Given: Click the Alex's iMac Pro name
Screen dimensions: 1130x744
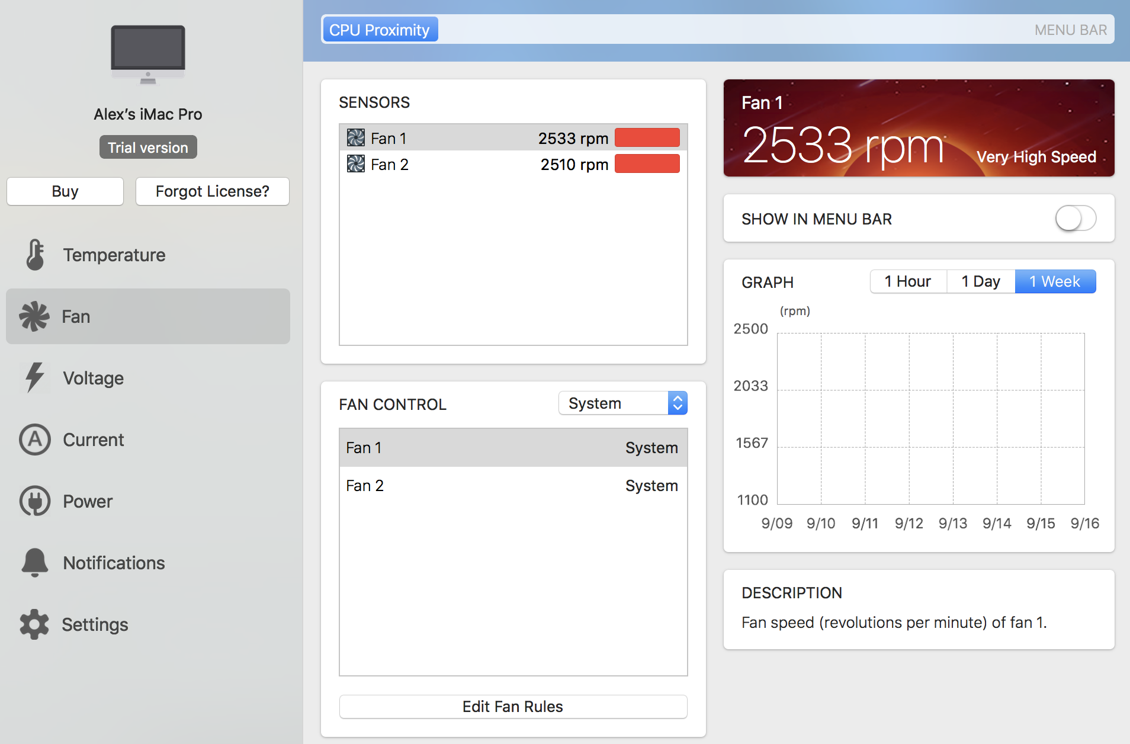Looking at the screenshot, I should click(148, 114).
